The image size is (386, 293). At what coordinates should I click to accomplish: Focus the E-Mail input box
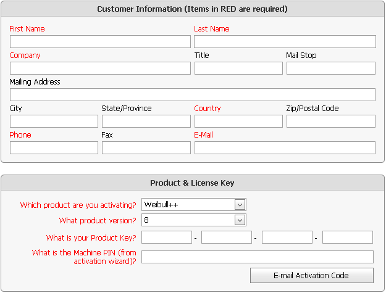285,148
